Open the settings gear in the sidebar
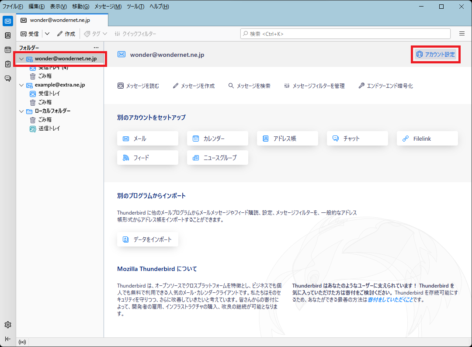472x347 pixels. coord(8,325)
